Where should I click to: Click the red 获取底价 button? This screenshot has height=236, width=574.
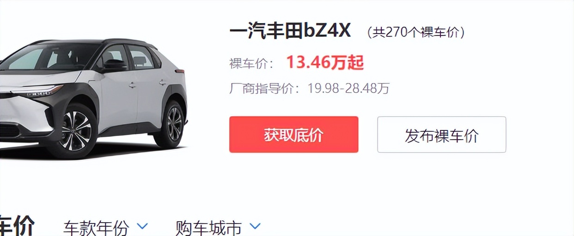(x=293, y=134)
